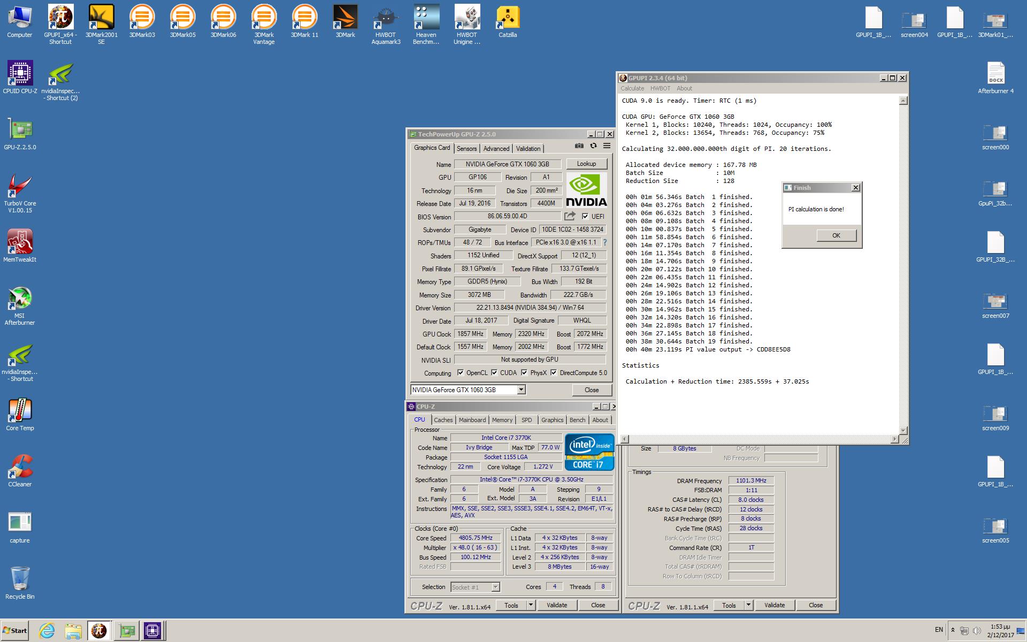Launch the MSI Afterburner desktop shortcut
The image size is (1027, 642).
[20, 305]
